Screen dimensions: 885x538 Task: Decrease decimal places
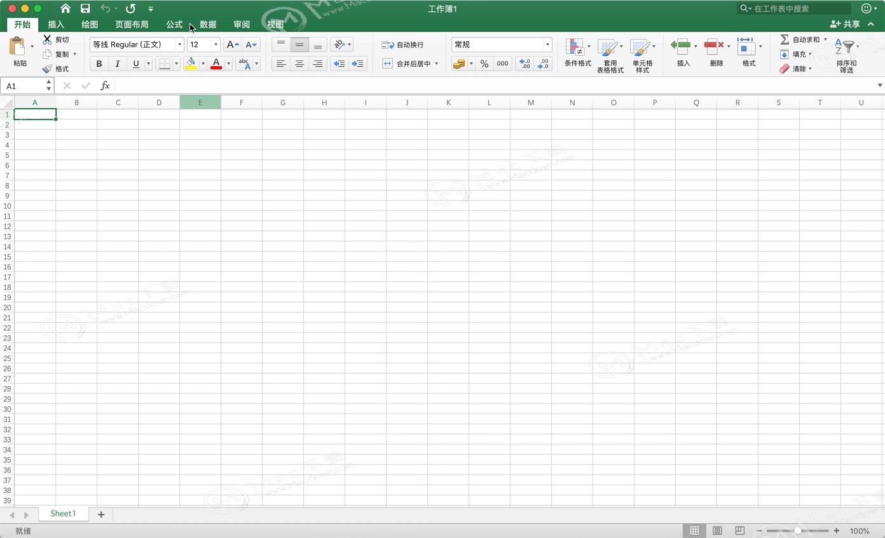coord(543,64)
